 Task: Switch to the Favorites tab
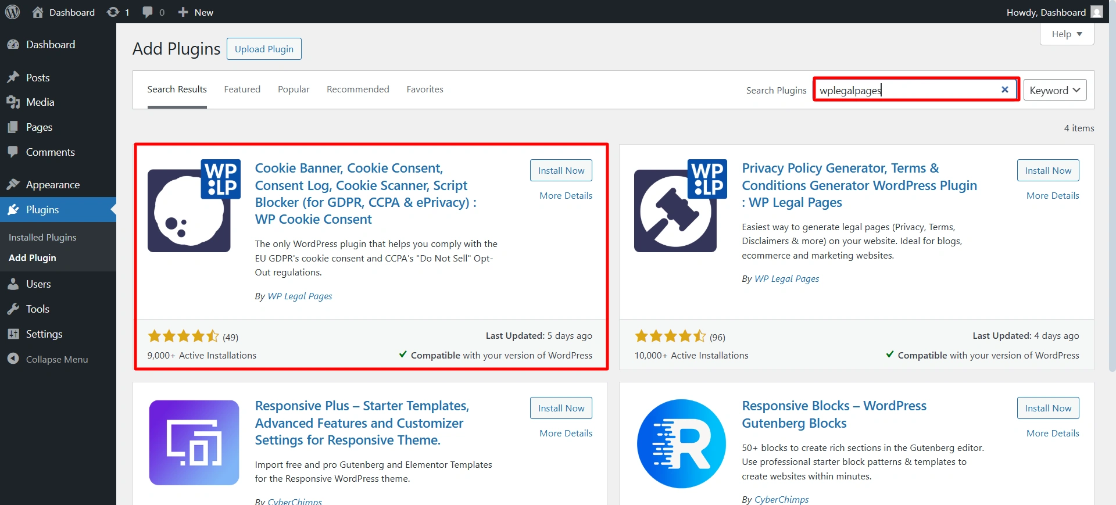[x=425, y=89]
